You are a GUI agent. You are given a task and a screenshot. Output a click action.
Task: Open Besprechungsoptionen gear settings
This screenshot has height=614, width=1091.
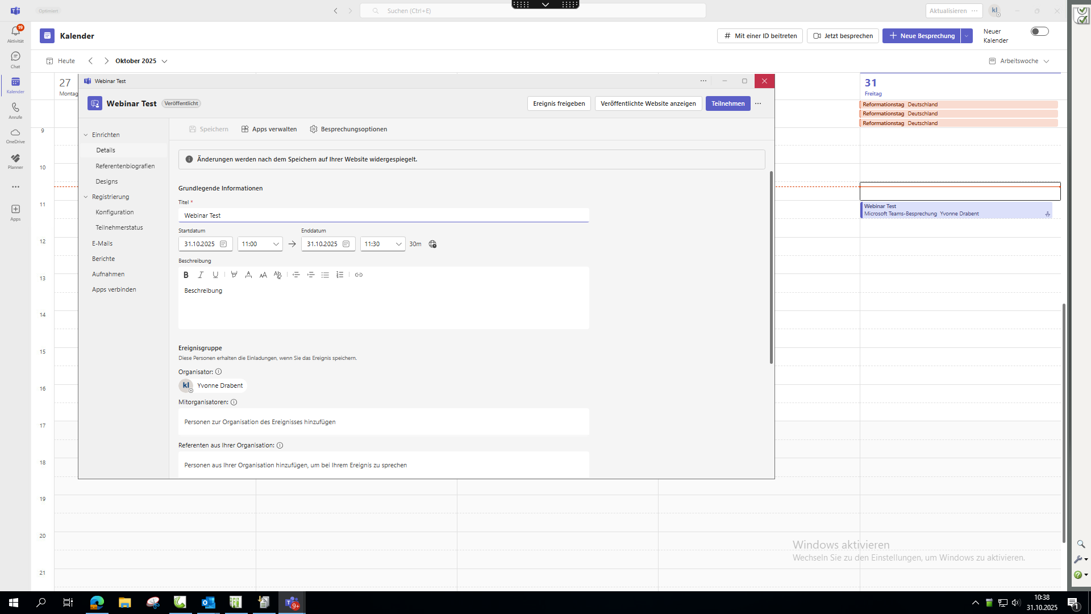(x=348, y=129)
